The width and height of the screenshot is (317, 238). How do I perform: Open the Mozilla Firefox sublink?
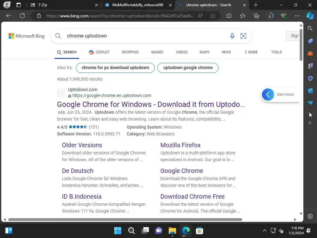(180, 145)
